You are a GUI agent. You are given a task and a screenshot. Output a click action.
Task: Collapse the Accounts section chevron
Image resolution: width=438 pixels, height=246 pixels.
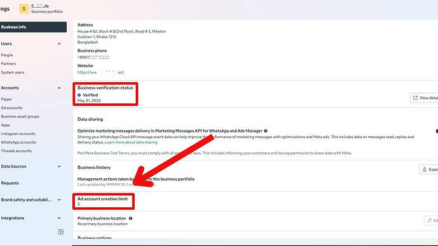pos(59,88)
